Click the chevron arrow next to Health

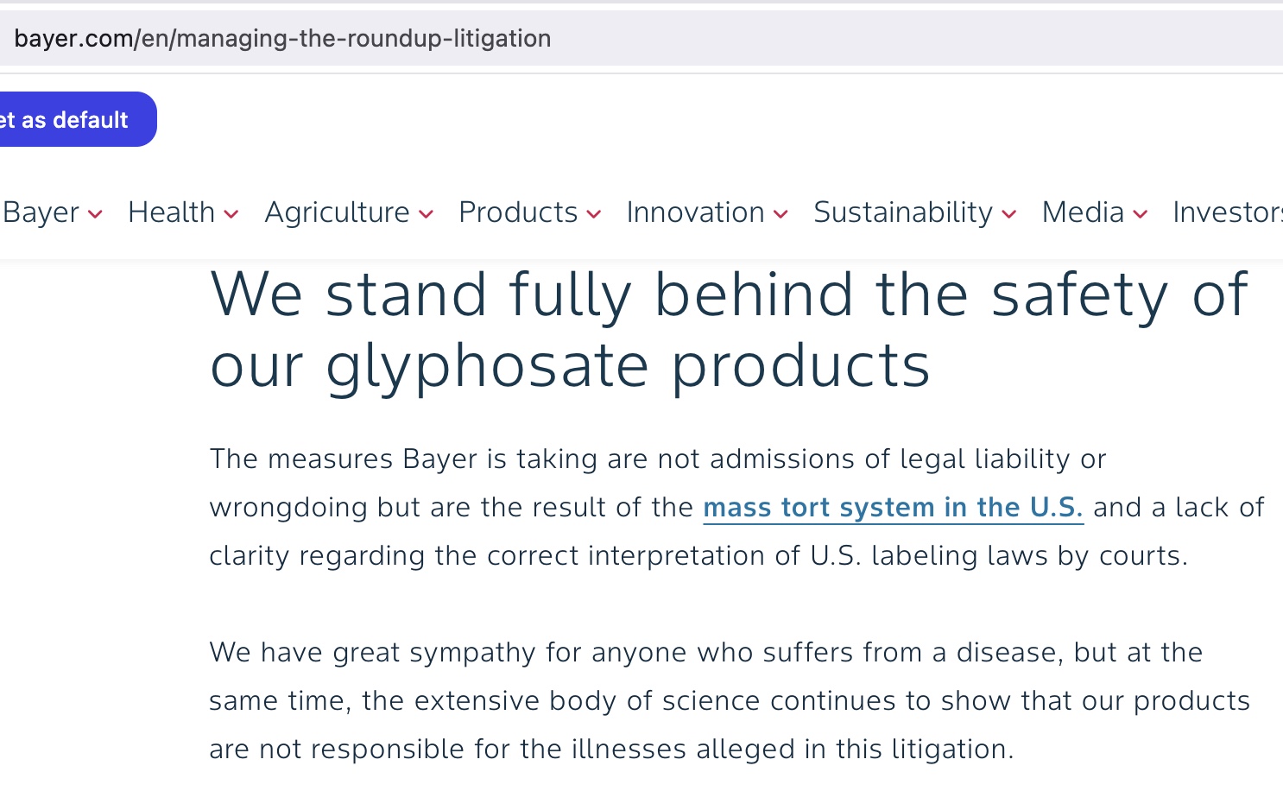pyautogui.click(x=231, y=214)
